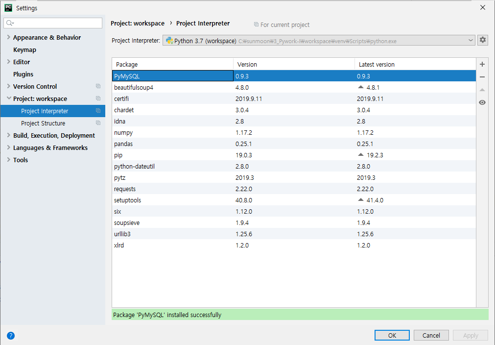This screenshot has width=495, height=345.
Task: Open the Project Interpreter dropdown
Action: click(x=319, y=40)
